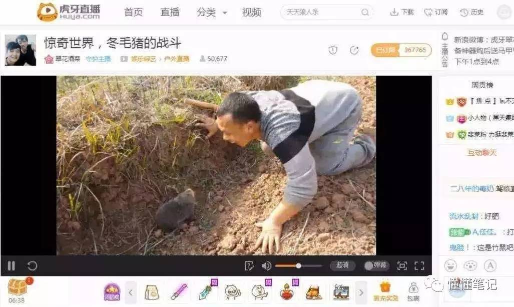Viewport: 514px width, 307px height.
Task: Click the refresh stream icon
Action: (x=32, y=266)
